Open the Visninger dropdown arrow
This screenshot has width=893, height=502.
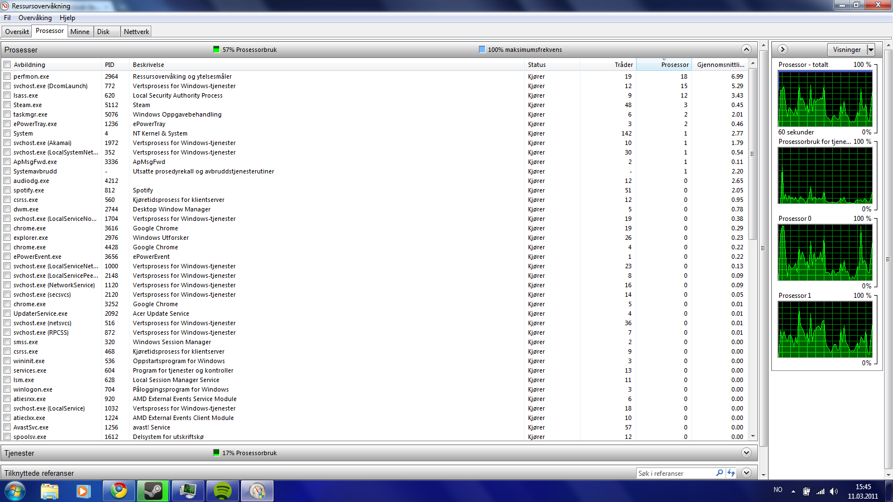pos(871,50)
